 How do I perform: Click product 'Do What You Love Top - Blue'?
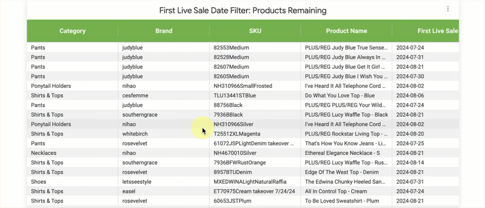339,95
